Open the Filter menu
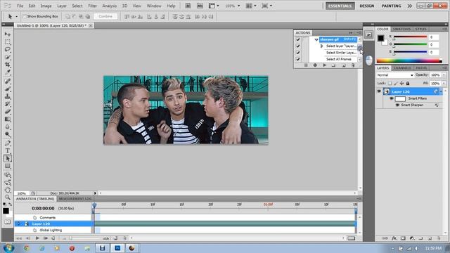 click(92, 6)
